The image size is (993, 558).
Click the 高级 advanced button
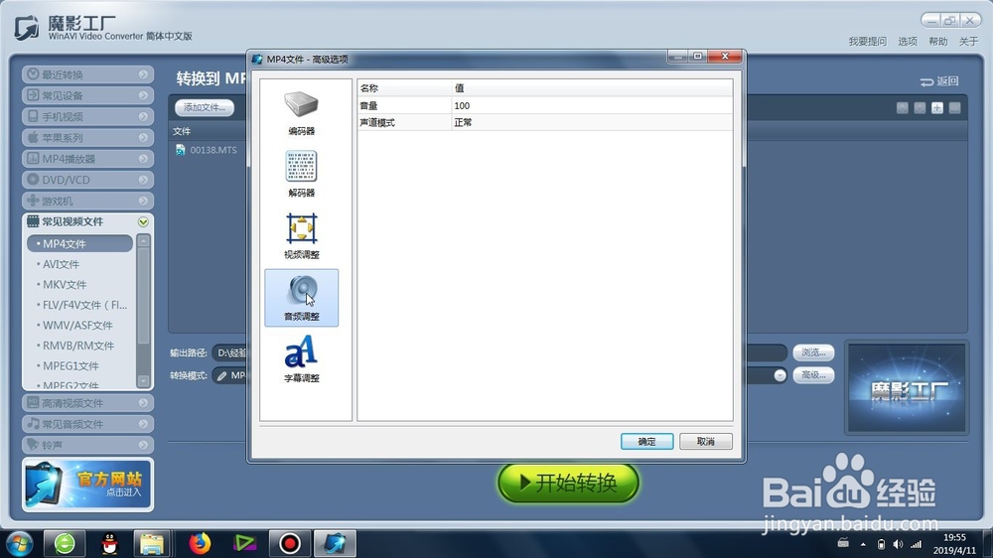point(813,375)
